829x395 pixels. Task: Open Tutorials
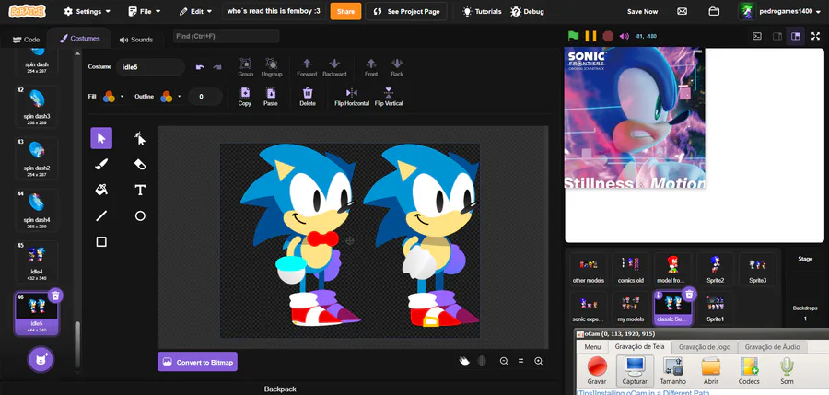[482, 11]
